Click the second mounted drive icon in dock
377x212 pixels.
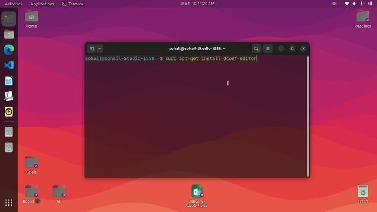point(9,147)
